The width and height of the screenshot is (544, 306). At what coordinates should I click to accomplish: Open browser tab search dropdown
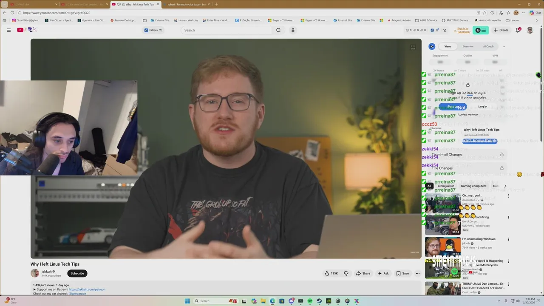coord(5,4)
